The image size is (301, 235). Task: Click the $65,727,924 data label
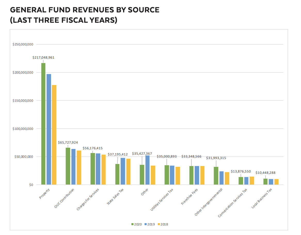pyautogui.click(x=68, y=142)
